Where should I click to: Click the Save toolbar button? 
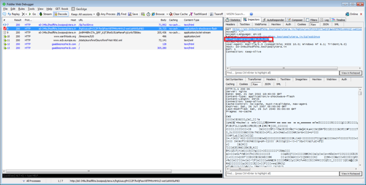pos(133,14)
